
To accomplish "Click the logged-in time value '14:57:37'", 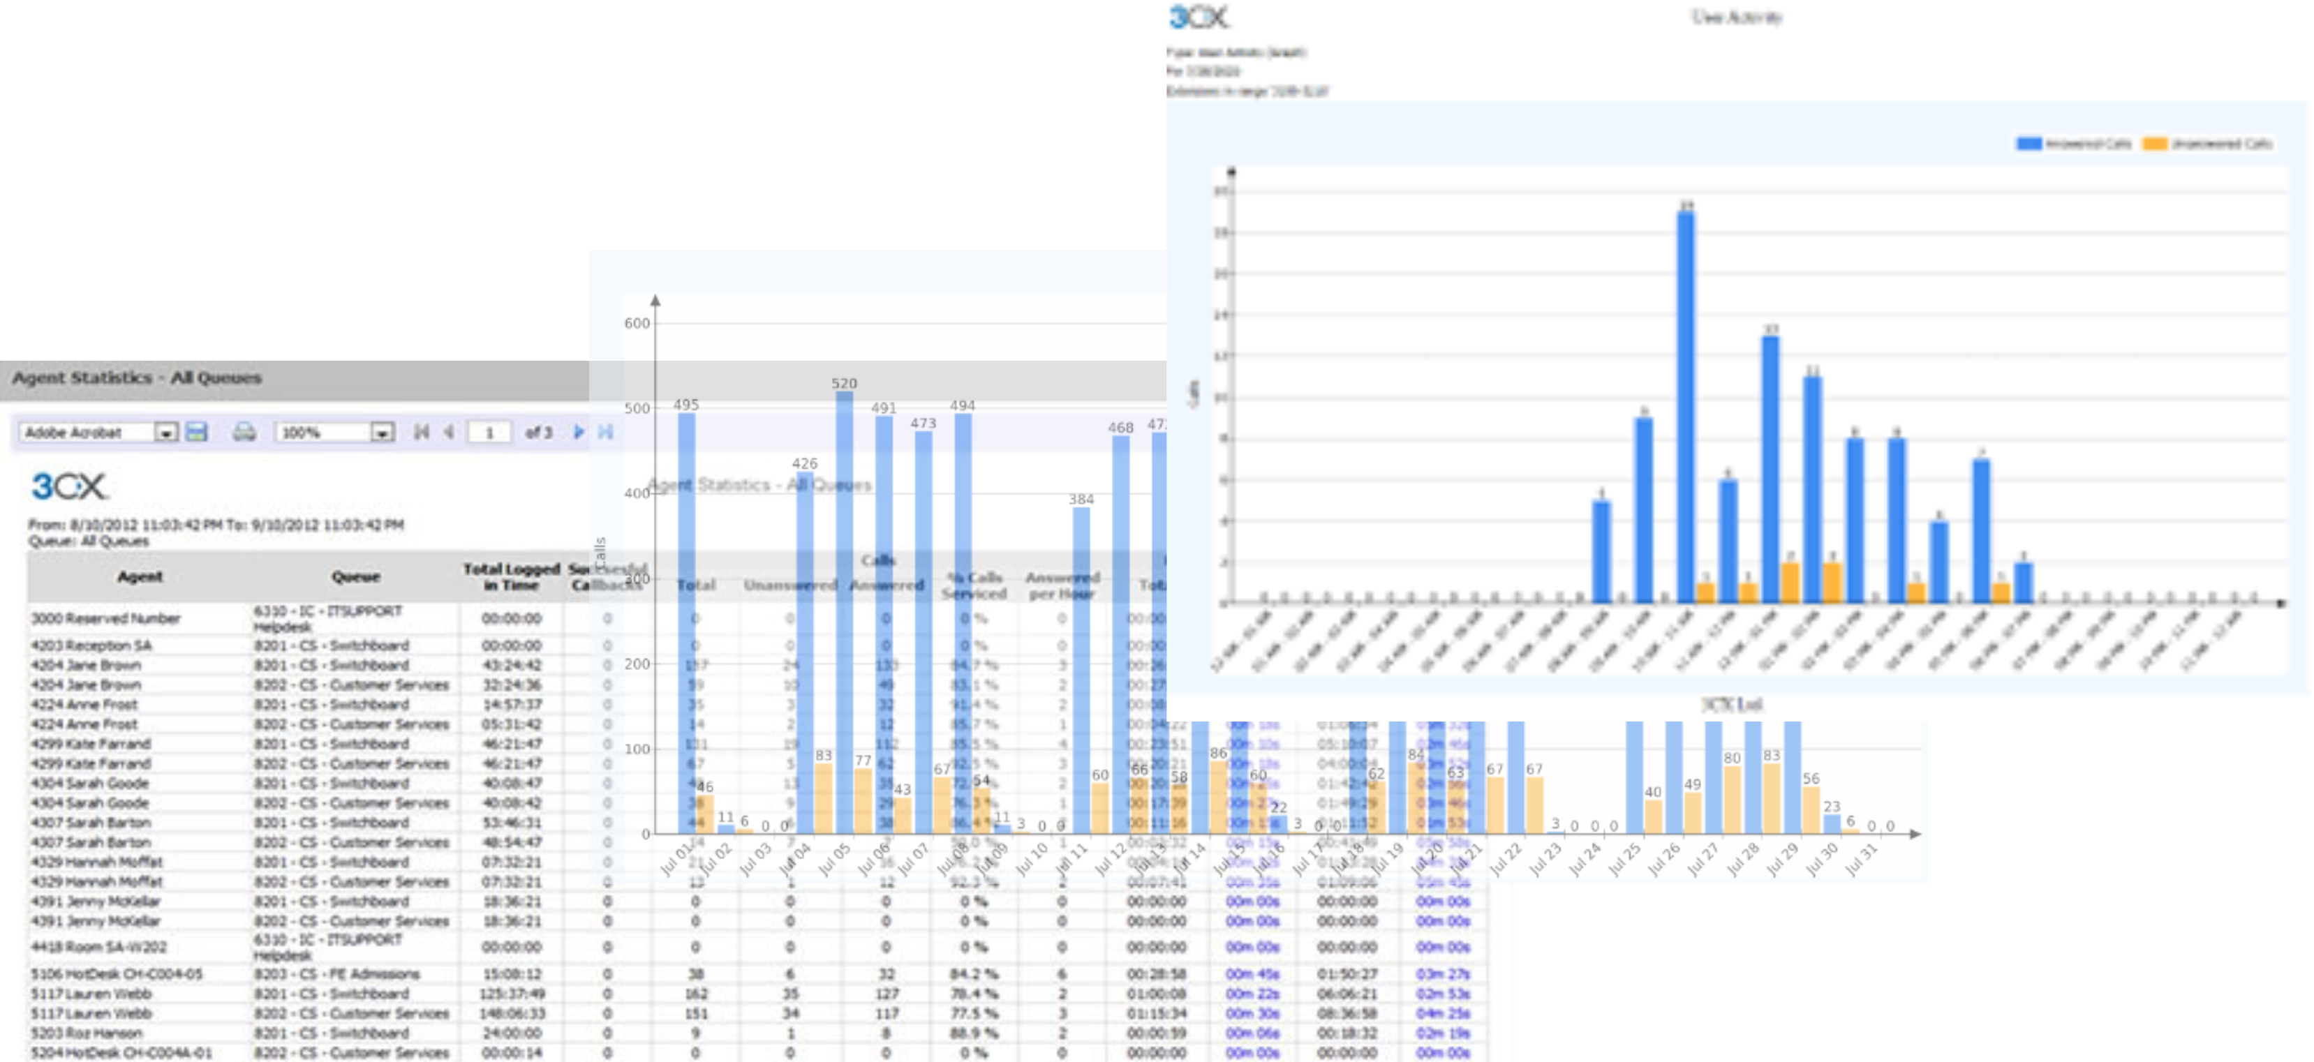I will (511, 705).
